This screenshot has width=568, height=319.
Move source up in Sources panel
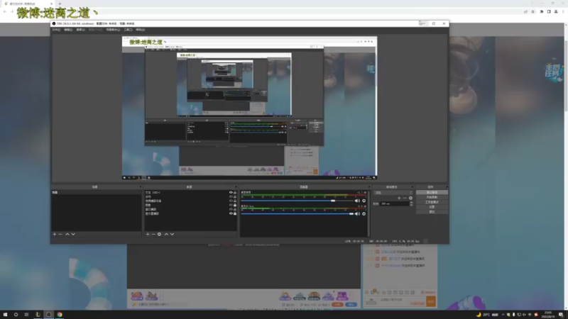pos(166,235)
